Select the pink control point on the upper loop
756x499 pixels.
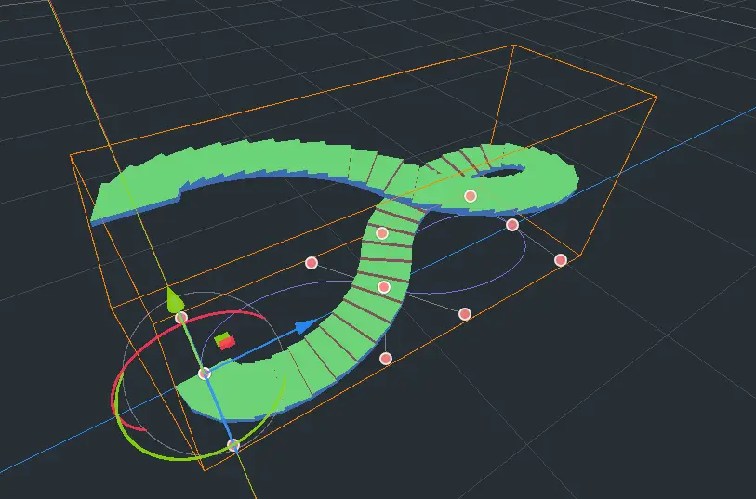tap(471, 195)
